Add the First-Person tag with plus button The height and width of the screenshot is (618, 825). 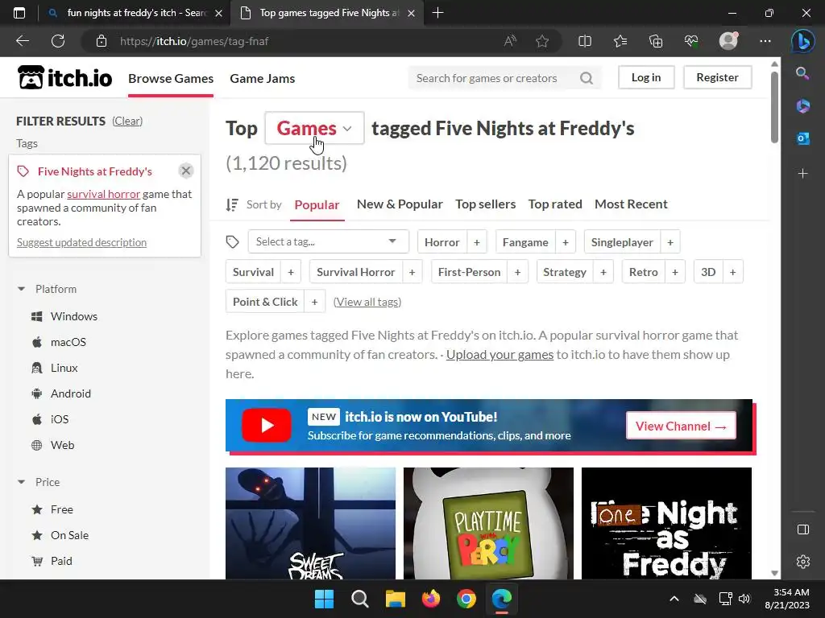pyautogui.click(x=518, y=272)
